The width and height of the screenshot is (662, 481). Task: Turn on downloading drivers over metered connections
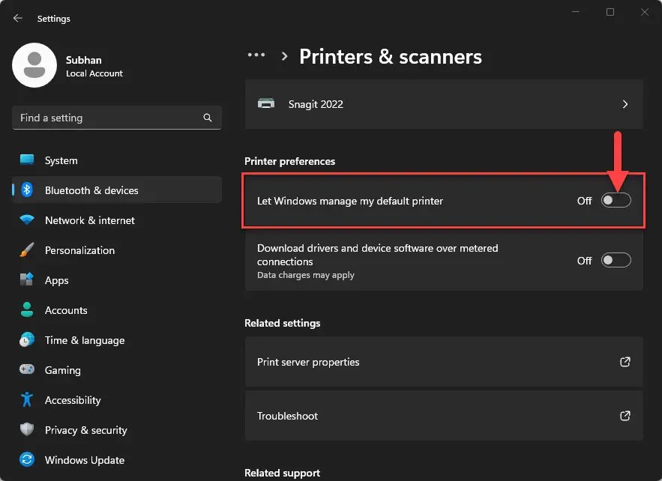616,260
